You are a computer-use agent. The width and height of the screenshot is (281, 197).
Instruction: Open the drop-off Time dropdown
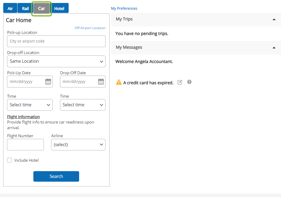82,105
